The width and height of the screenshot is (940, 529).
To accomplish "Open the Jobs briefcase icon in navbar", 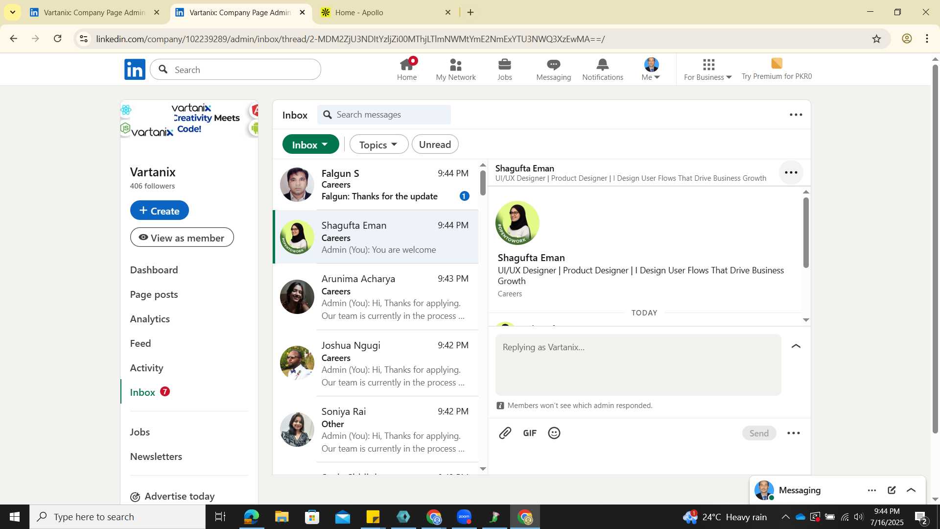I will (505, 69).
